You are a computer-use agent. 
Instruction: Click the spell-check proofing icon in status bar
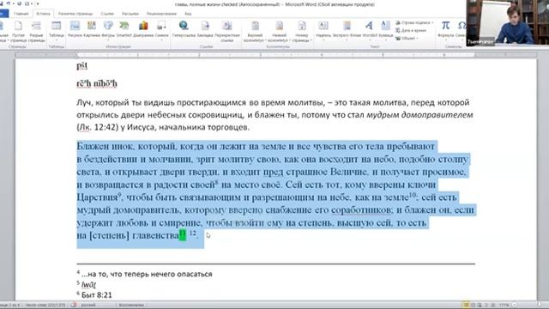click(74, 306)
